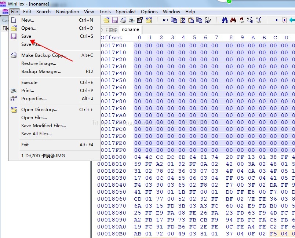Choose Exit from the File menu
Image resolution: width=295 pixels, height=238 pixels.
[55, 145]
